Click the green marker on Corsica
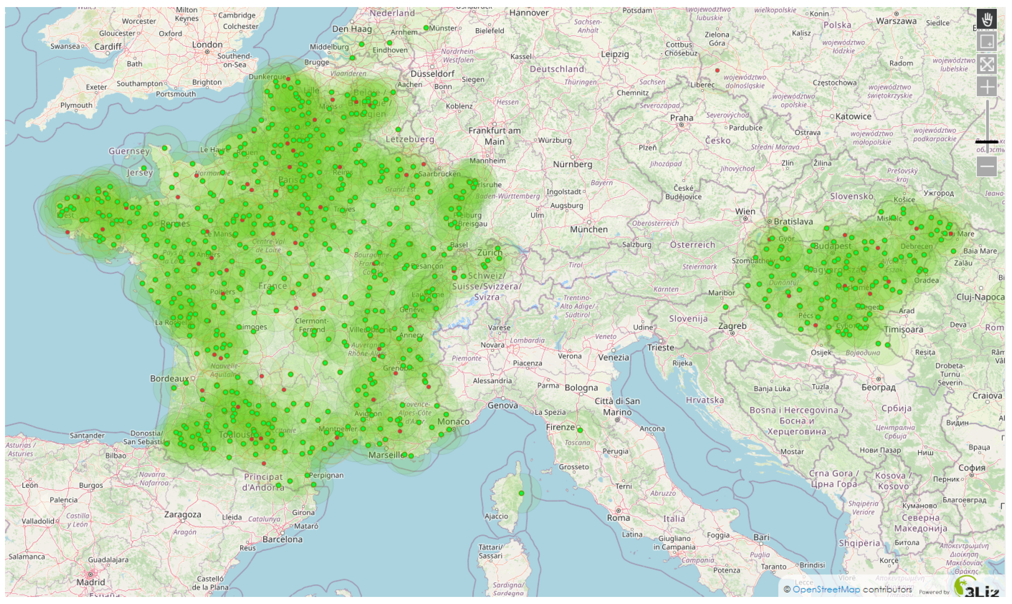Viewport: 1012px width, 604px height. click(x=521, y=493)
